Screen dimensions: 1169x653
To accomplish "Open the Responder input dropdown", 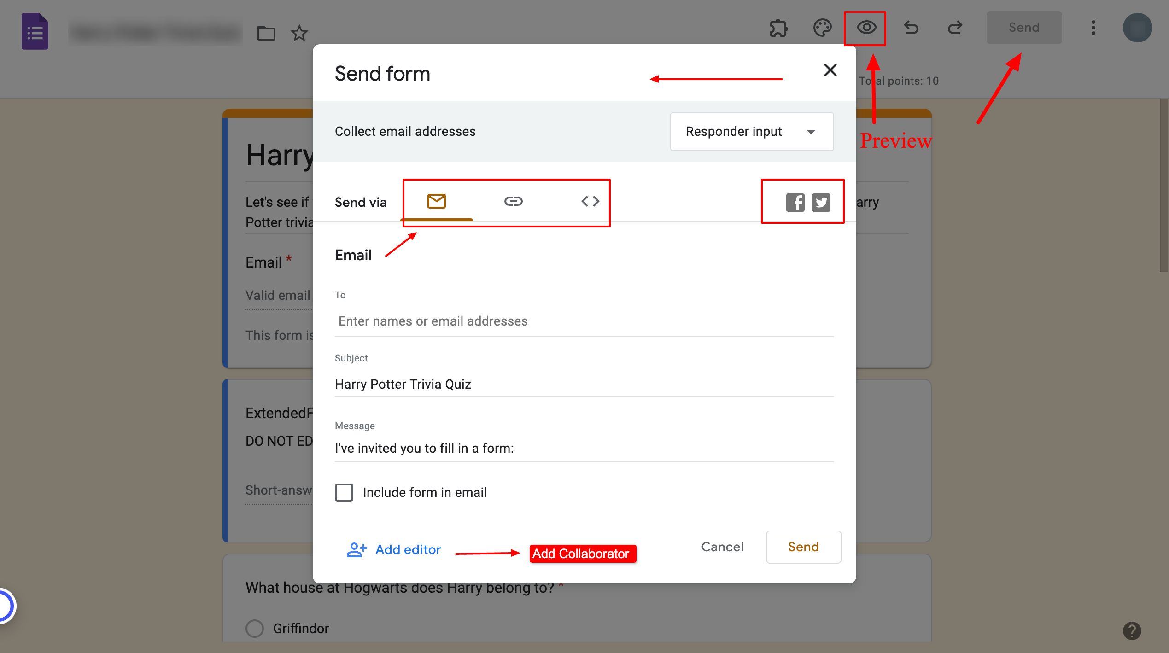I will coord(751,132).
